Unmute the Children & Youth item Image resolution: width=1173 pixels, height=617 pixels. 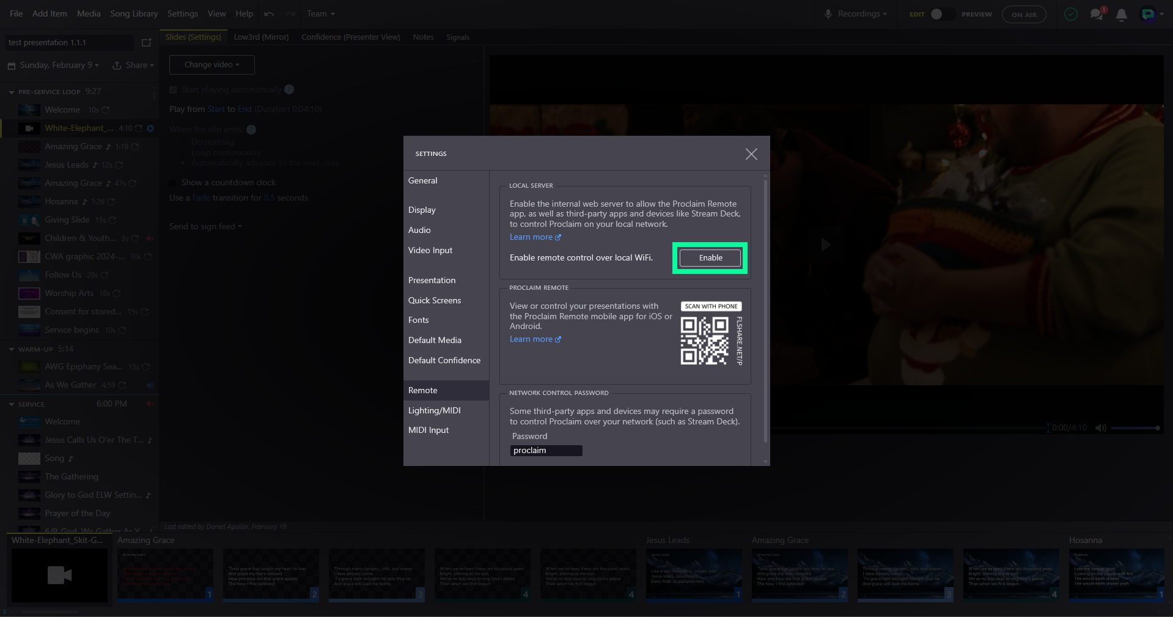(150, 238)
